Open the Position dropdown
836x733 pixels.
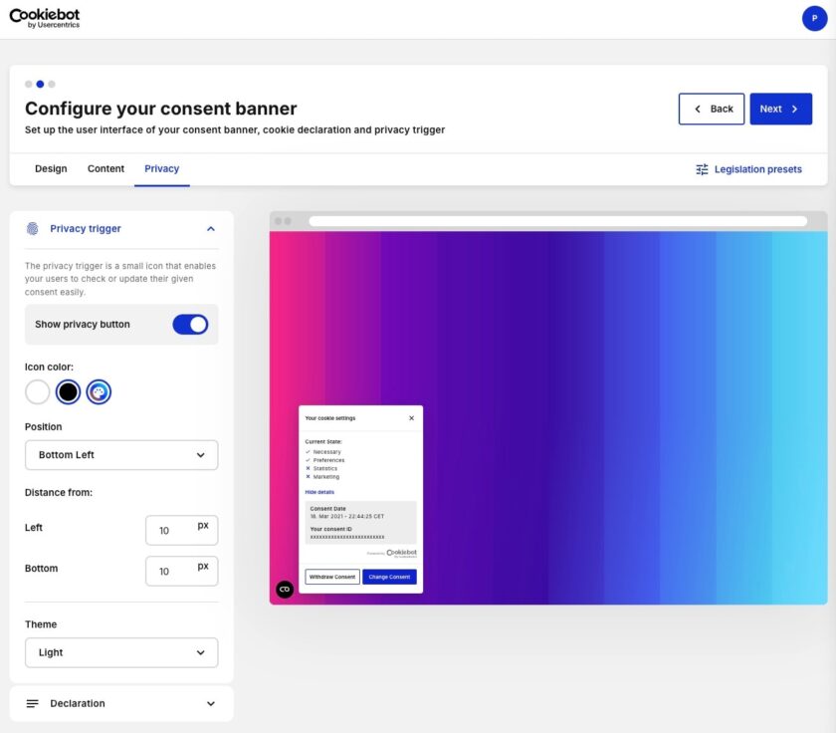[121, 455]
